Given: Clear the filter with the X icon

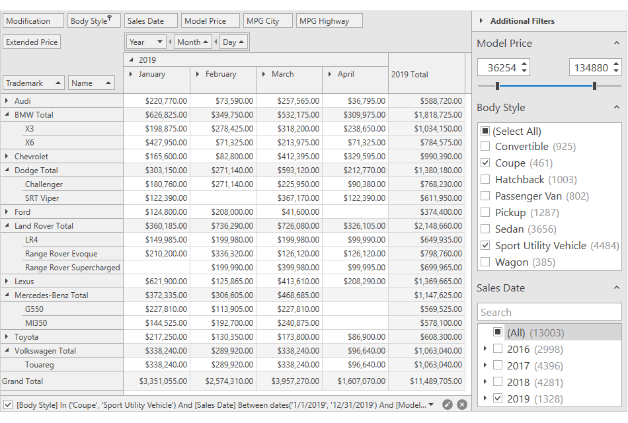Looking at the screenshot, I should 462,404.
